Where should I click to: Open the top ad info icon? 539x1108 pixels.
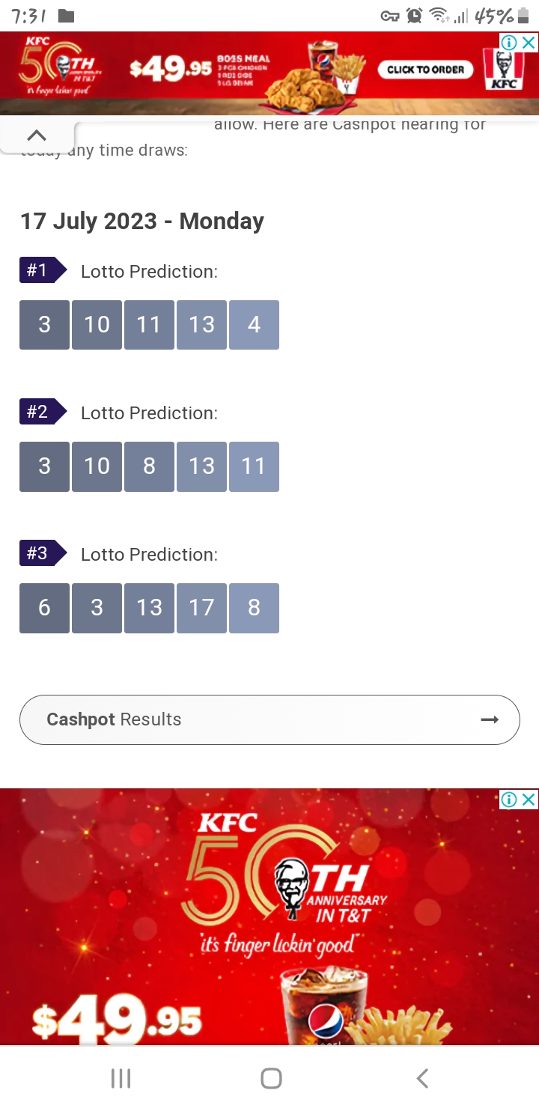(x=510, y=42)
